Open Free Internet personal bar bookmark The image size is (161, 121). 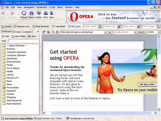[41, 26]
